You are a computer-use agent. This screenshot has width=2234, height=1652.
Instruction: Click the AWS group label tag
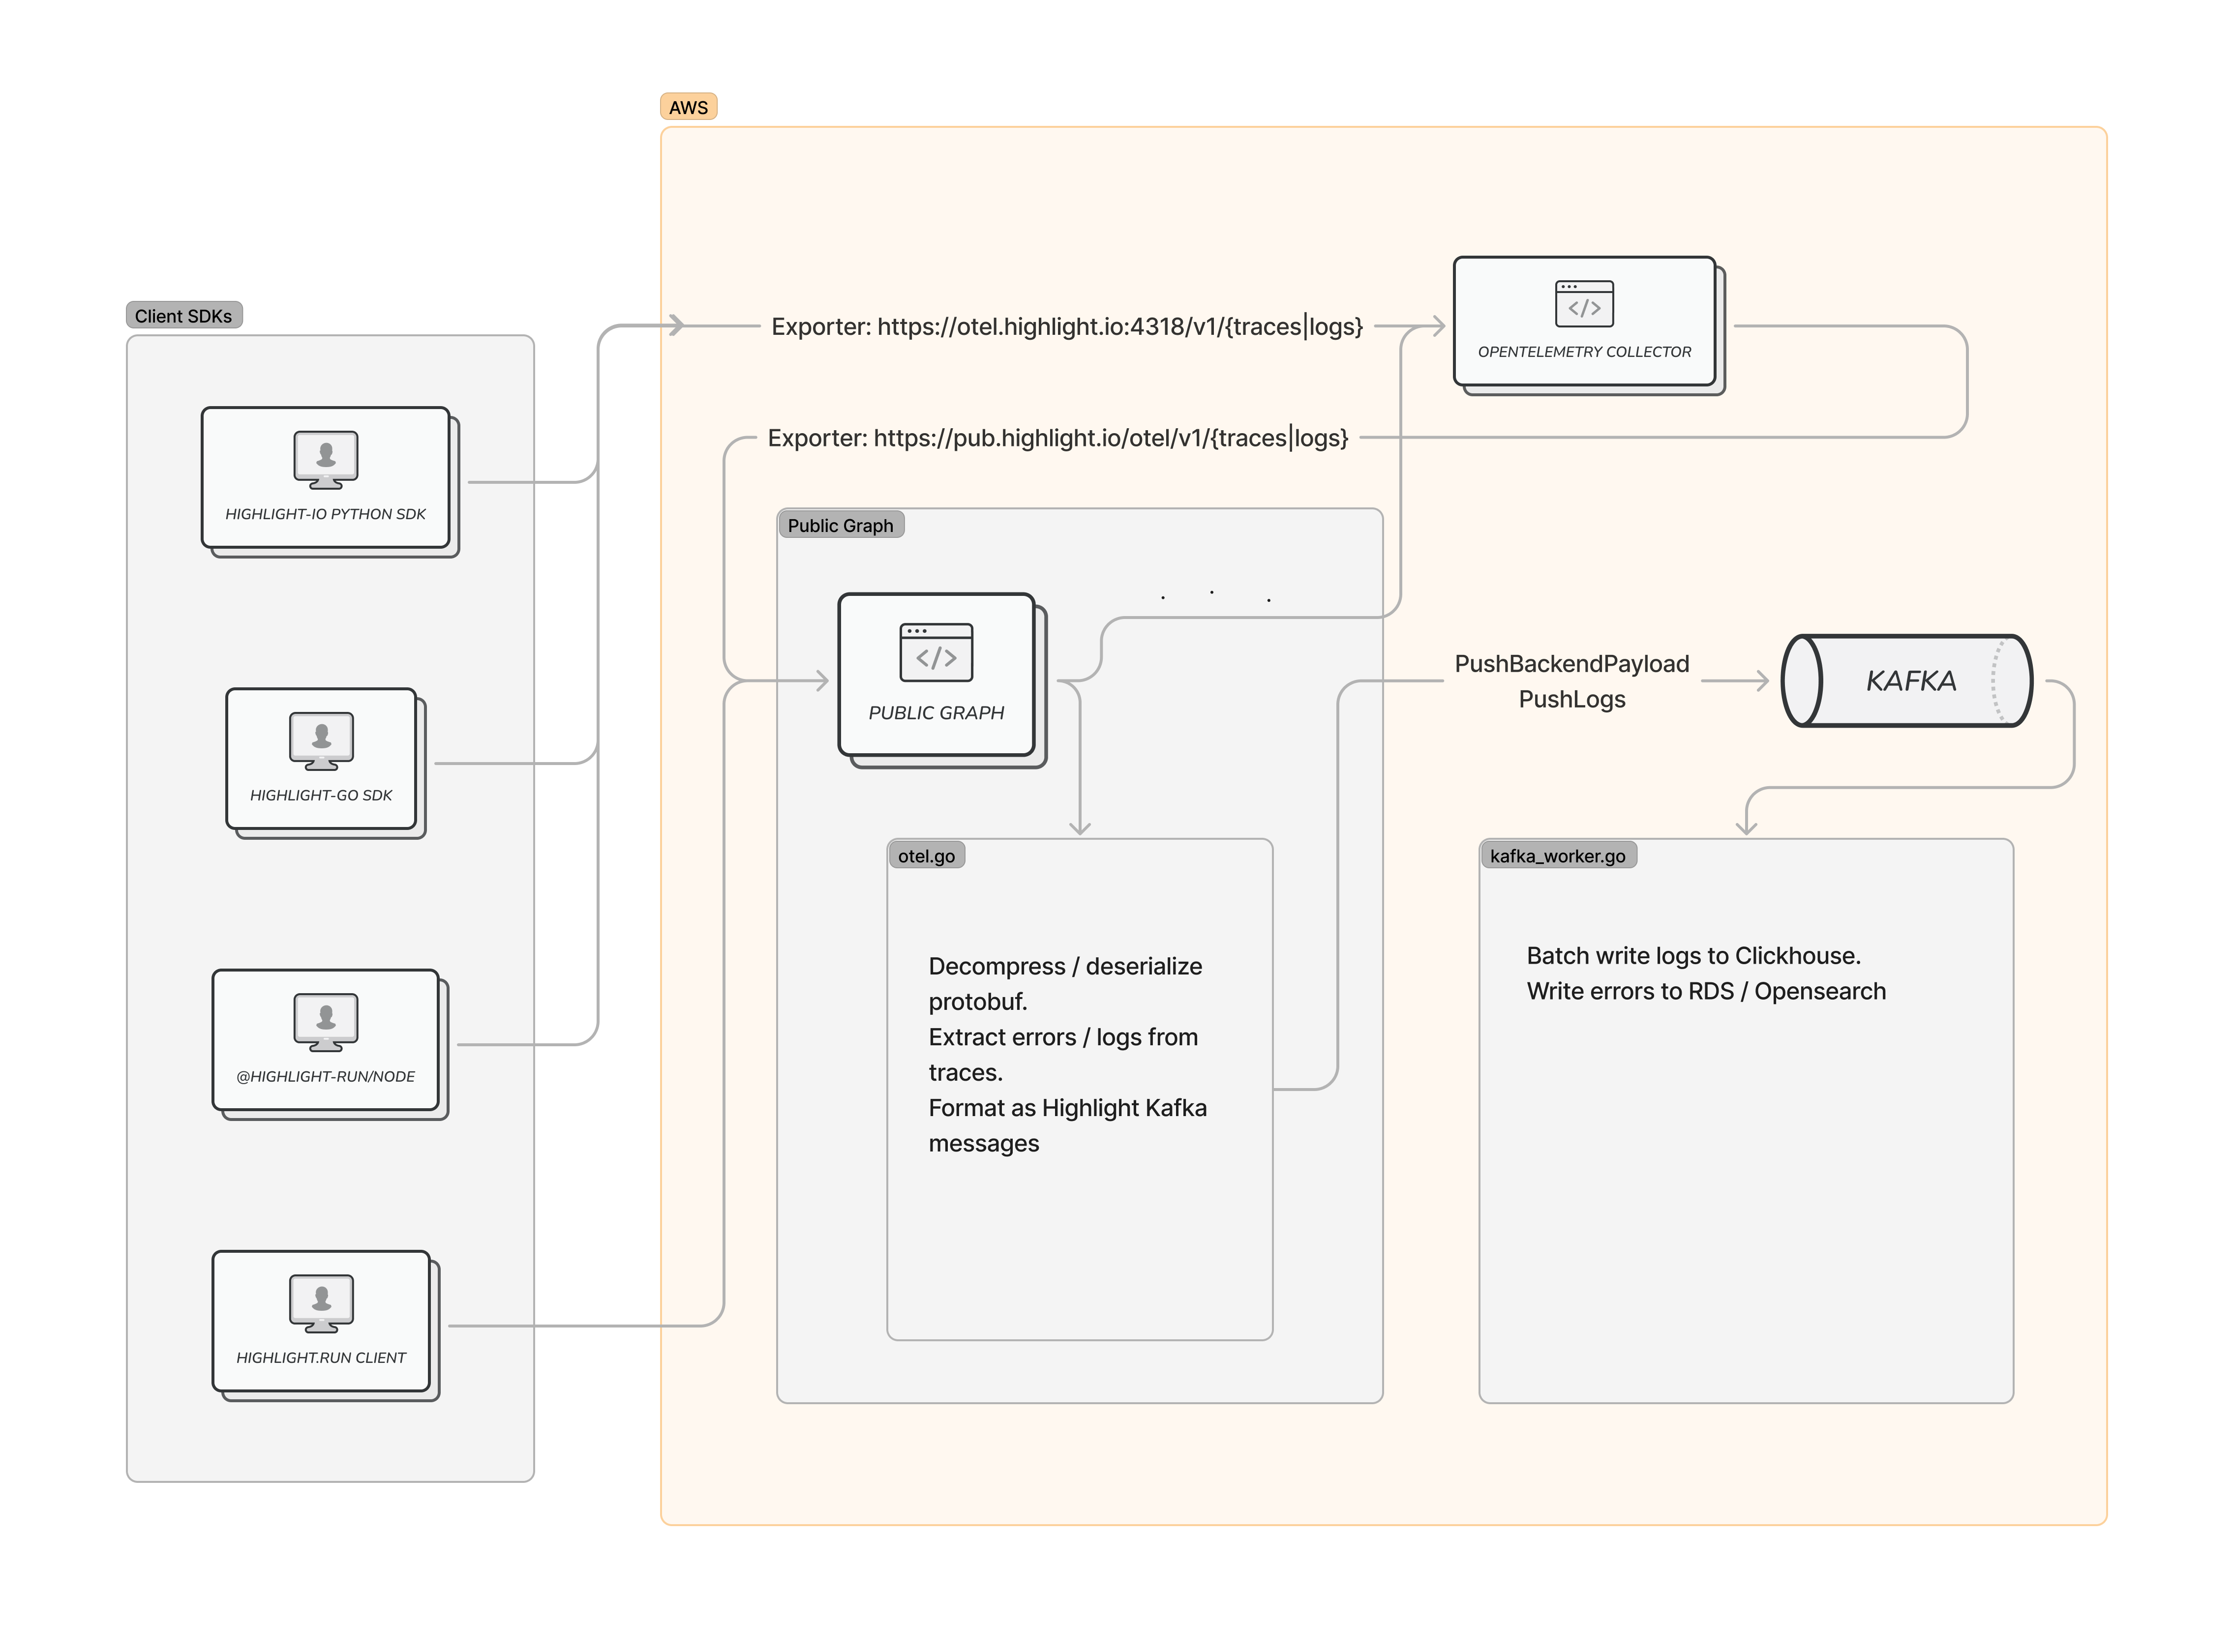coord(688,107)
